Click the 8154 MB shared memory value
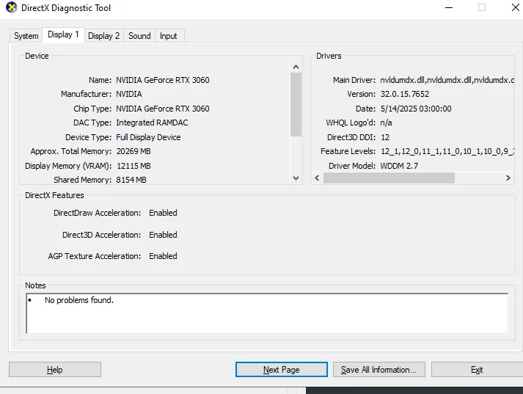Screen dimensions: 523x394 pos(131,180)
